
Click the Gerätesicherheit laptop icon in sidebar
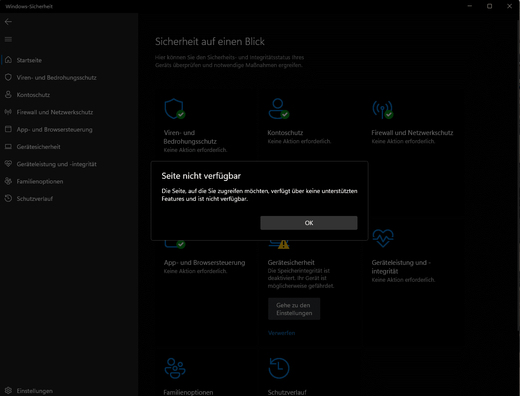click(8, 146)
